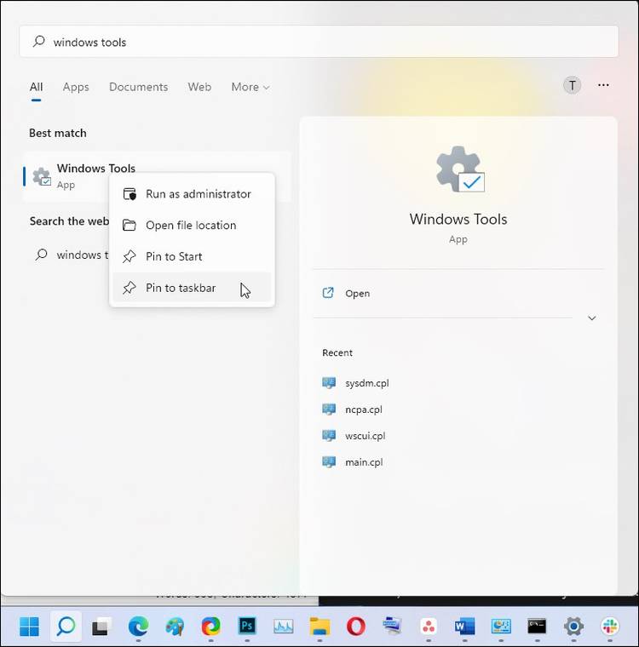This screenshot has width=639, height=647.
Task: Open Slack from the taskbar
Action: pyautogui.click(x=610, y=627)
